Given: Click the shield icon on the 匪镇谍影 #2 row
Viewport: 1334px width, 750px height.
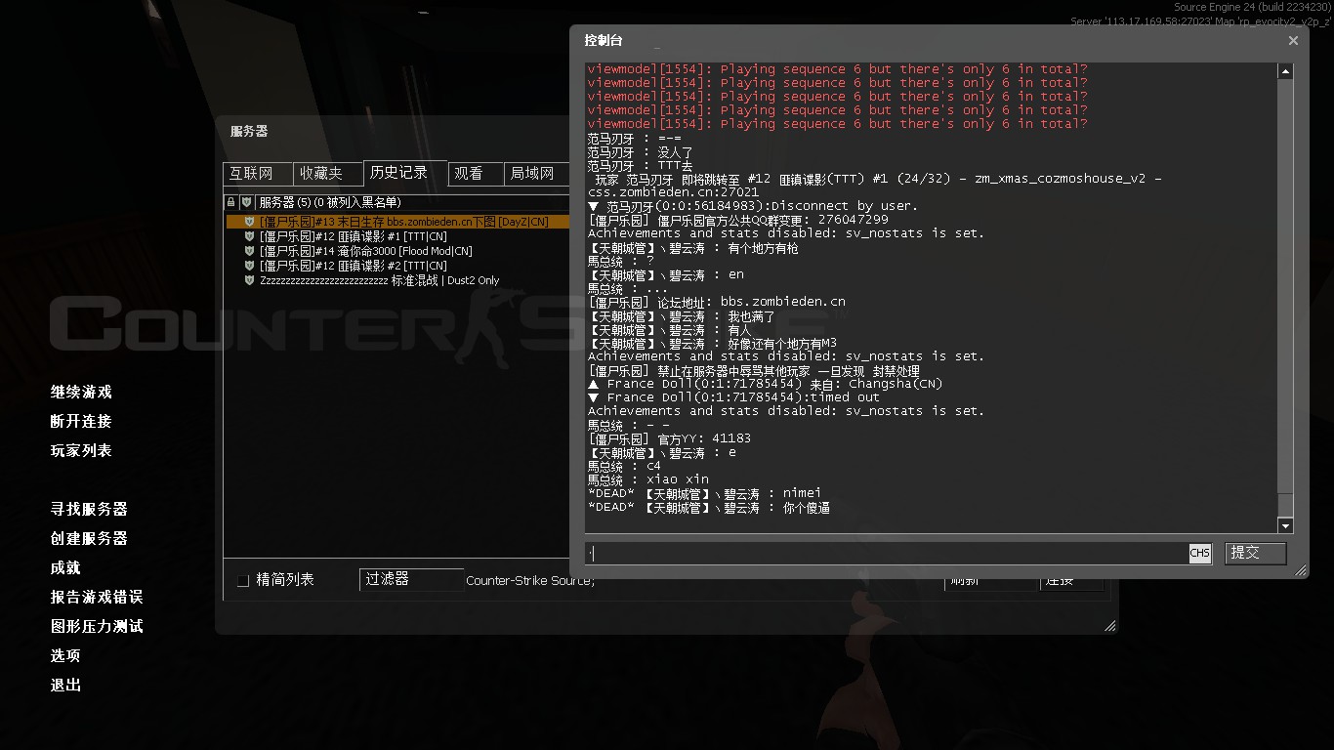Looking at the screenshot, I should 250,266.
